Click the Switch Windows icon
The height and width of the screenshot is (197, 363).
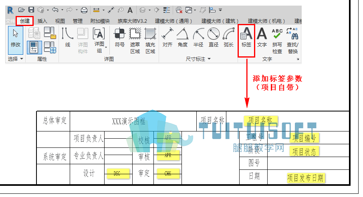189,10
